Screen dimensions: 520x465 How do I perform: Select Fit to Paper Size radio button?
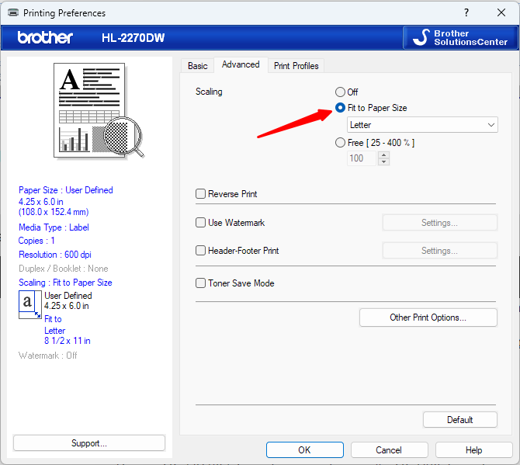tap(340, 107)
